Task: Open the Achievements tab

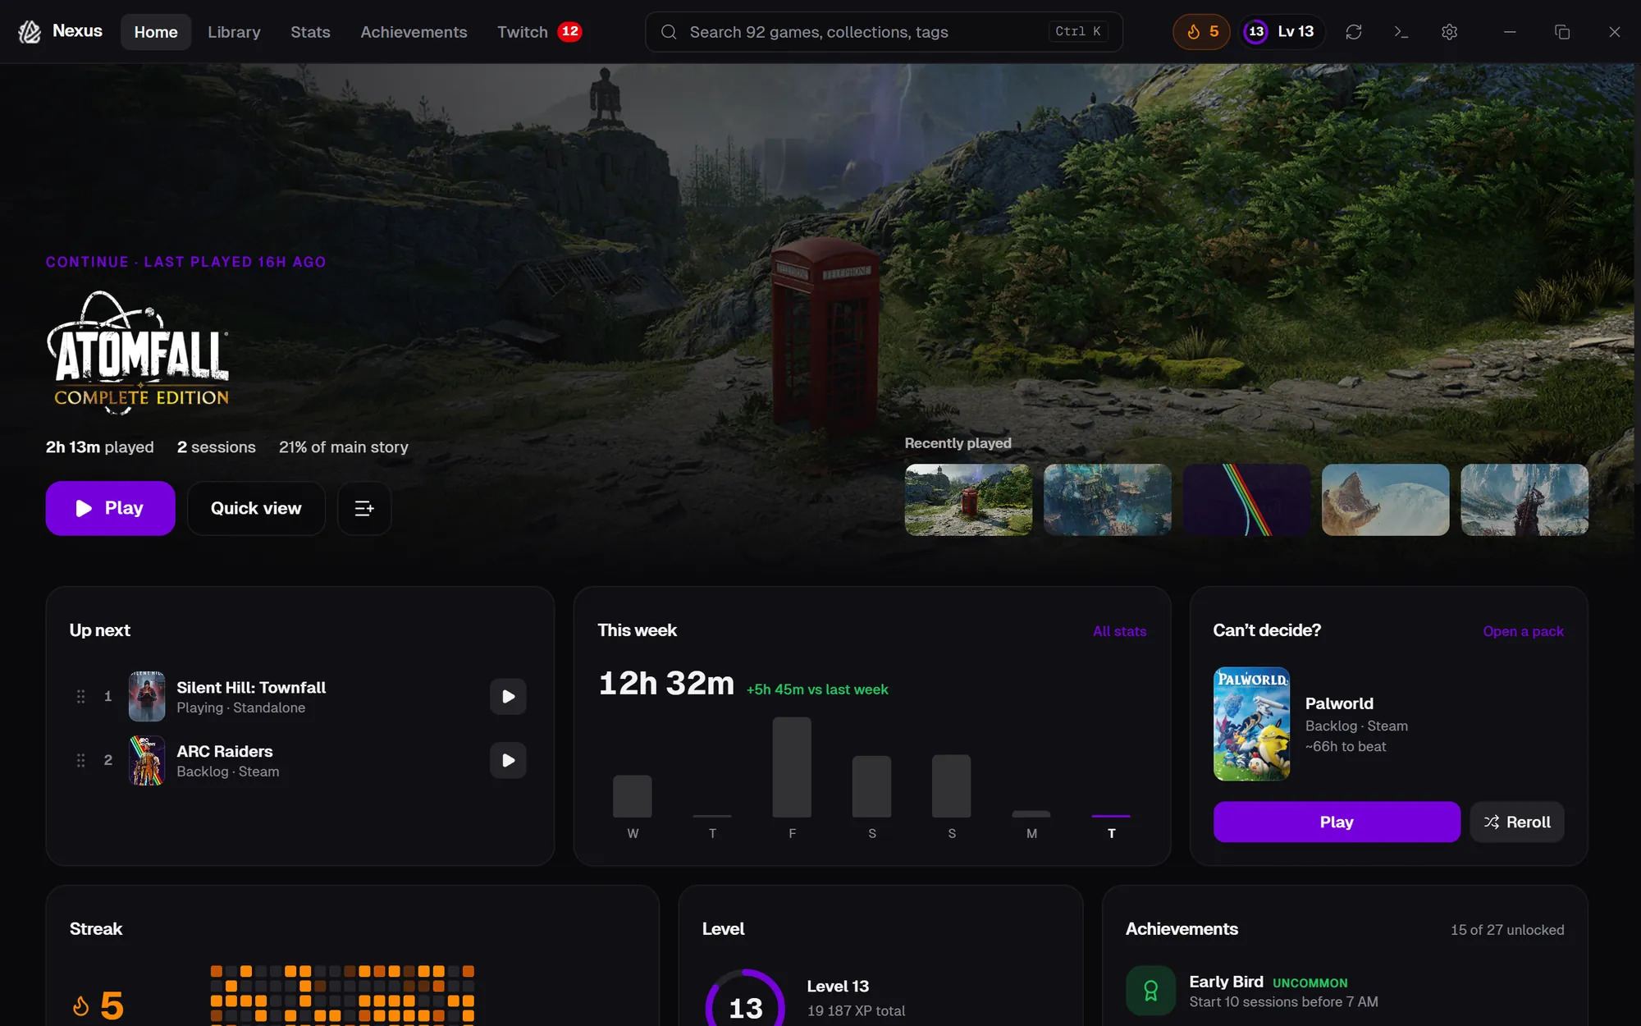Action: [x=414, y=32]
